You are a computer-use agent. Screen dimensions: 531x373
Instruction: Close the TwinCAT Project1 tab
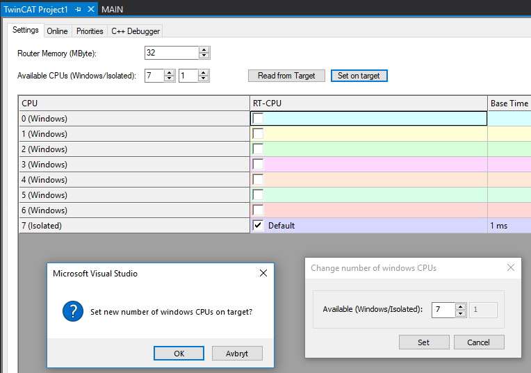[91, 9]
